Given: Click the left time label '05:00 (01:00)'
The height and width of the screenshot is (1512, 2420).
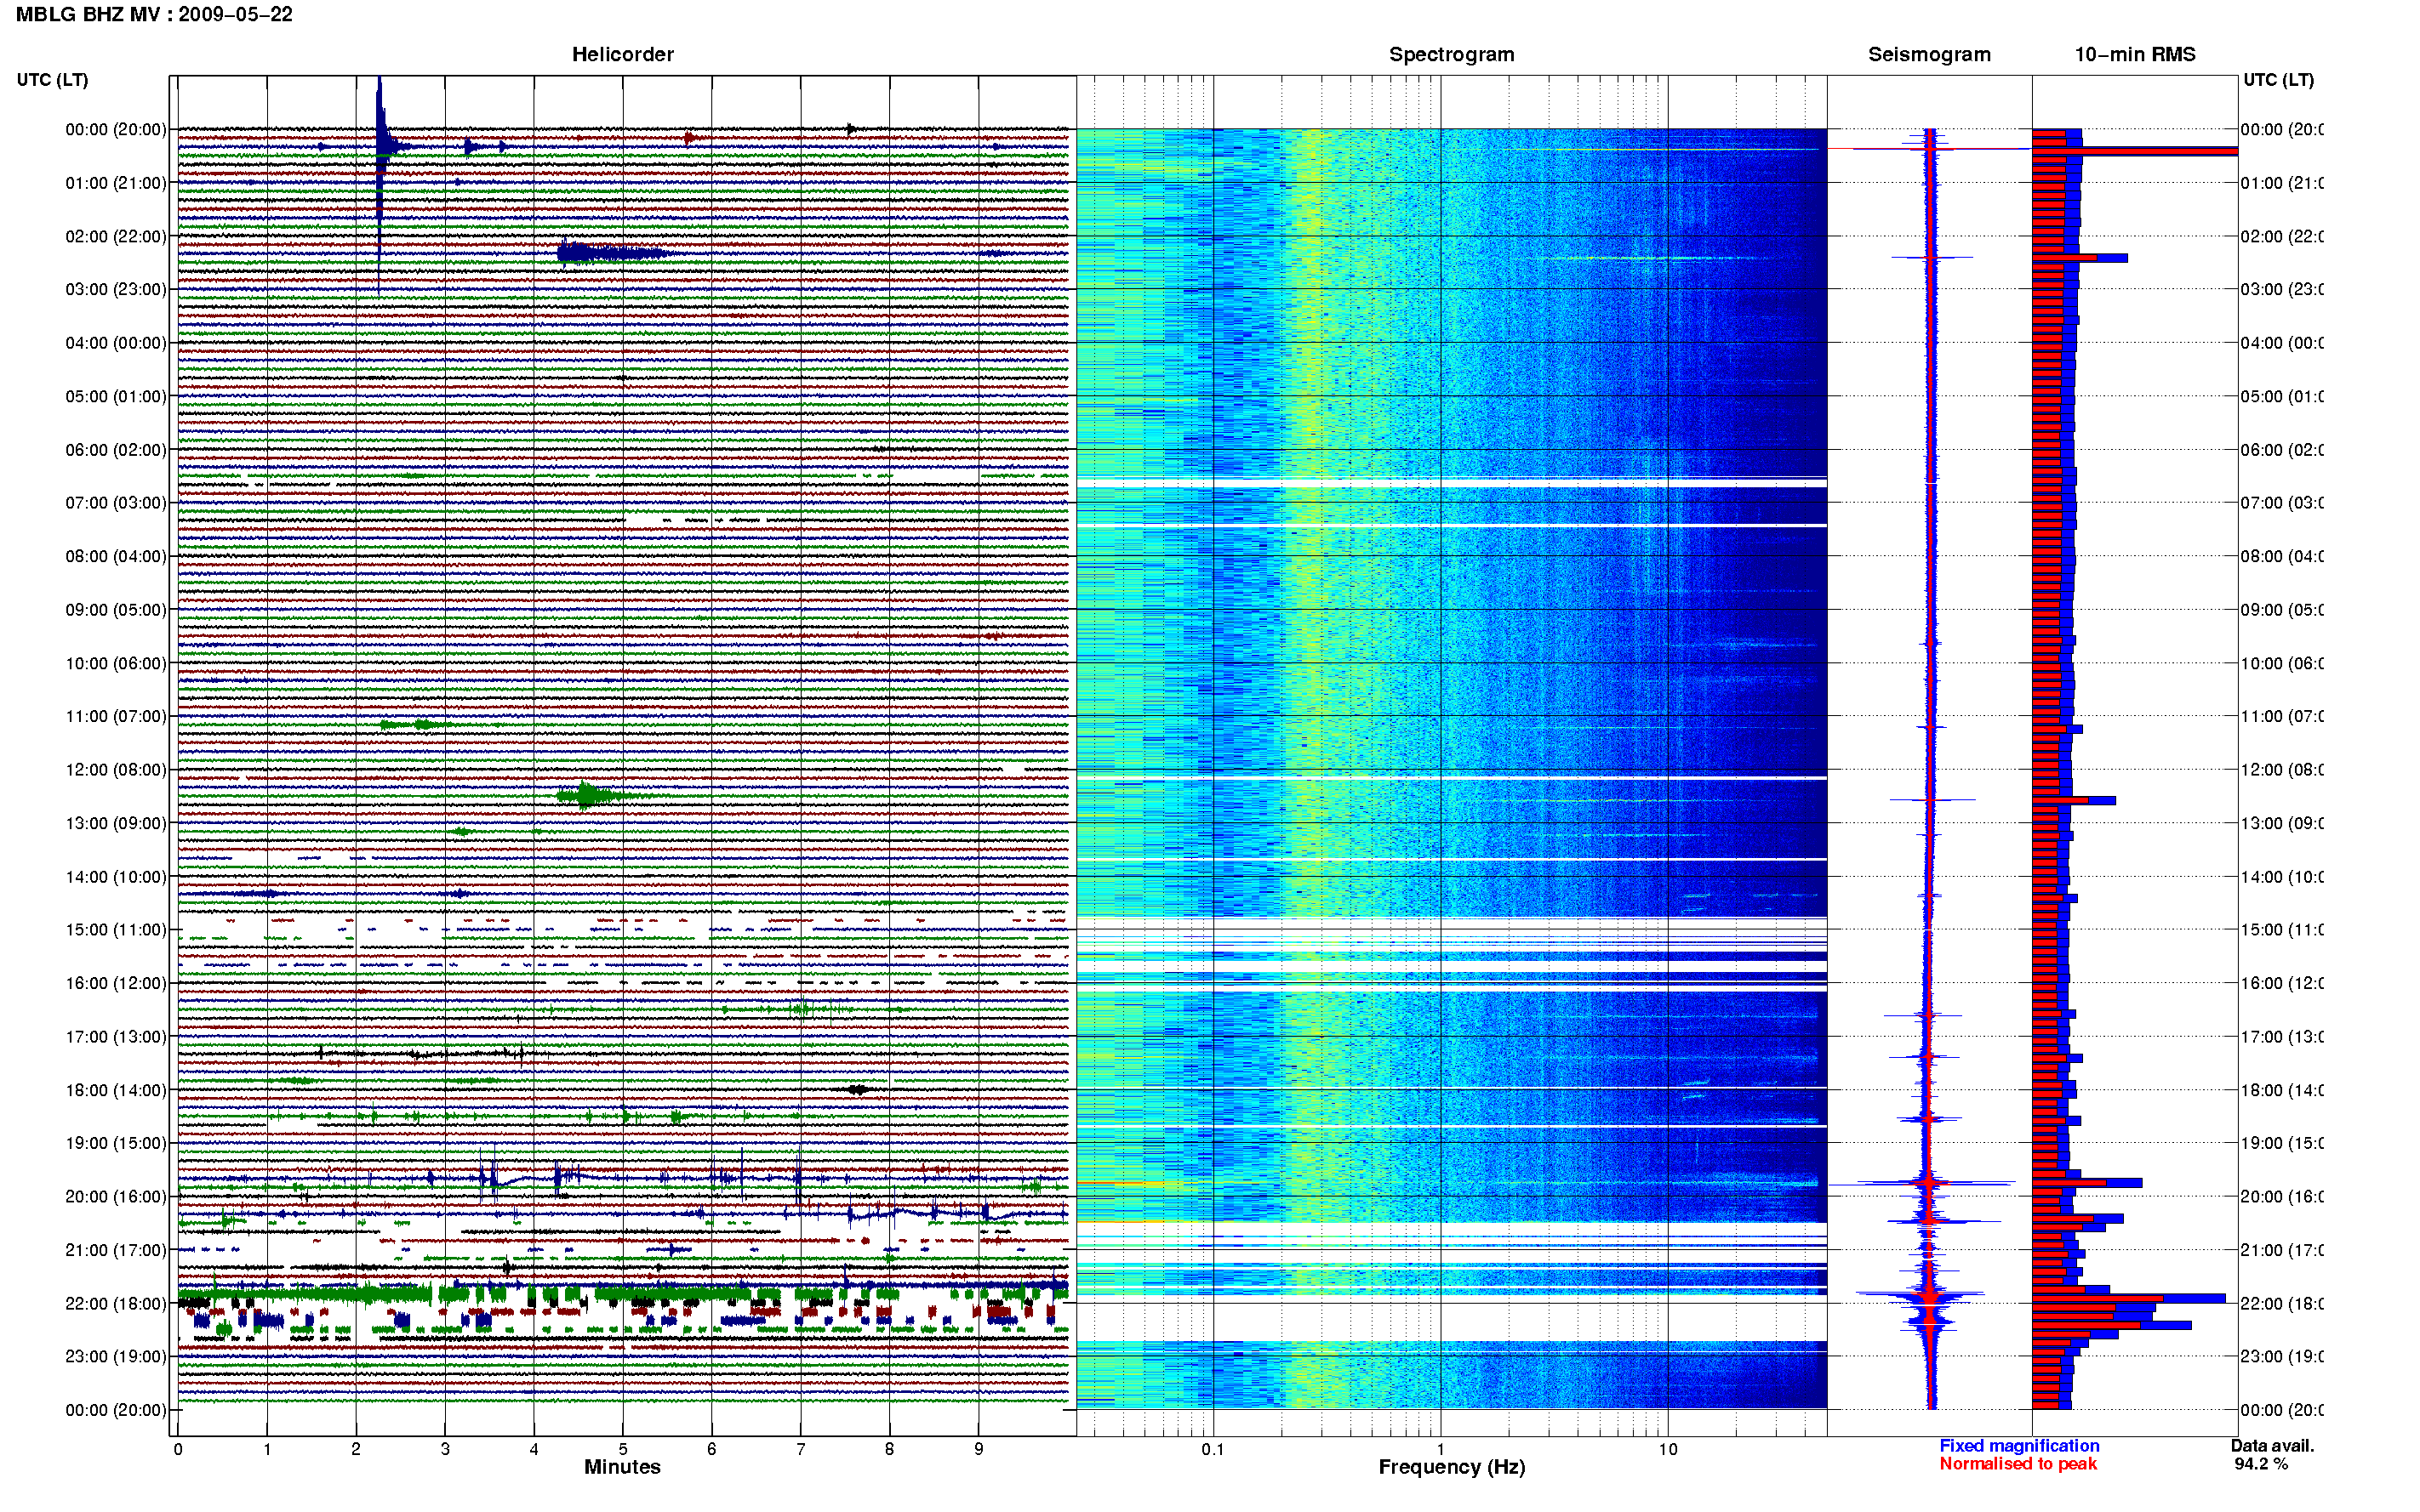Looking at the screenshot, I should pos(116,396).
